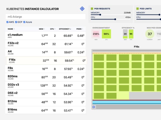Click the gray unused capacity block in diagram
This screenshot has width=161, height=120.
coord(145,96)
